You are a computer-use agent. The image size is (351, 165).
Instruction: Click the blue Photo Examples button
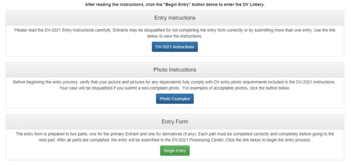pyautogui.click(x=175, y=99)
